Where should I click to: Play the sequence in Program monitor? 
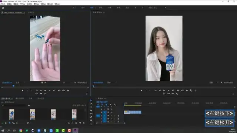(164, 91)
